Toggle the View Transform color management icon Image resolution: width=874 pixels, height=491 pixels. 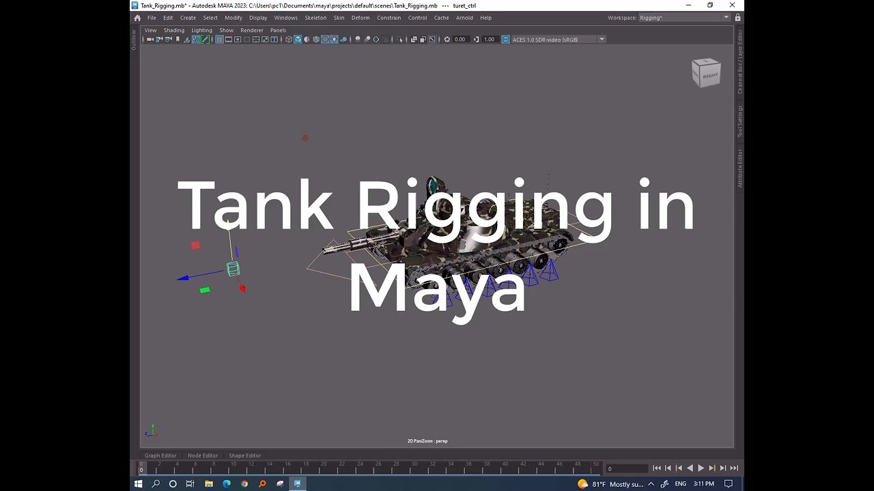[x=506, y=40]
